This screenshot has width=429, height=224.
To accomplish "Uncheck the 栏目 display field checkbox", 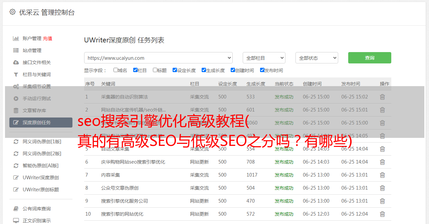I will pos(135,70).
